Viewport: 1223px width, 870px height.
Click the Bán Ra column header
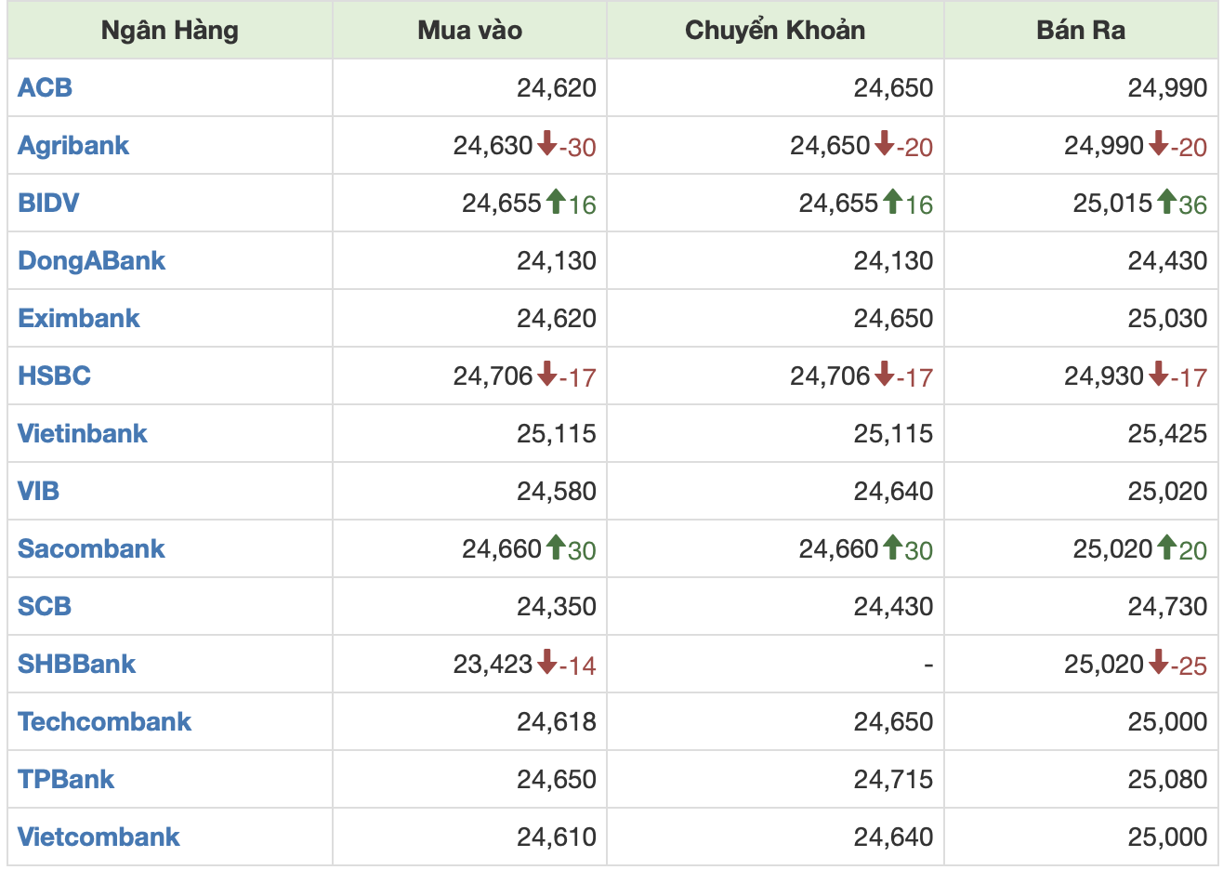coord(1080,30)
